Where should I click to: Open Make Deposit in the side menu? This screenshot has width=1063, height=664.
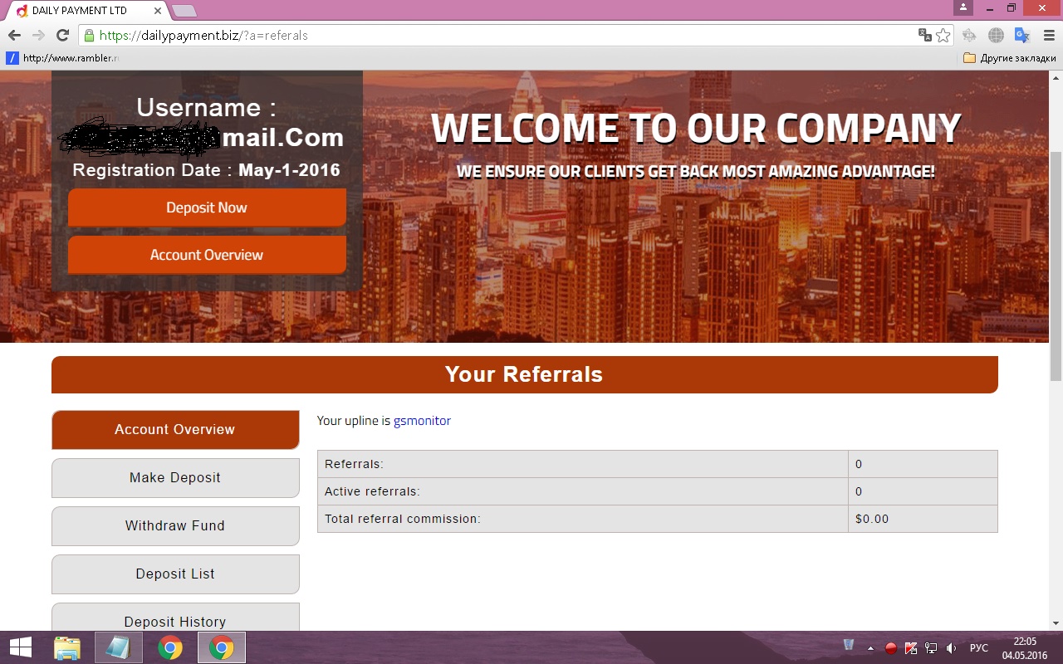pyautogui.click(x=175, y=478)
